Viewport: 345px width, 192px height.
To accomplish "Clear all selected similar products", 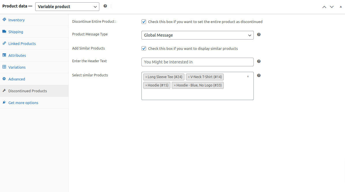I will click(248, 77).
